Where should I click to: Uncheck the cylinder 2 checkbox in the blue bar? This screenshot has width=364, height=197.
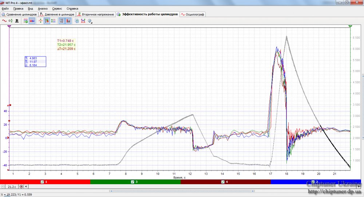pos(313,182)
